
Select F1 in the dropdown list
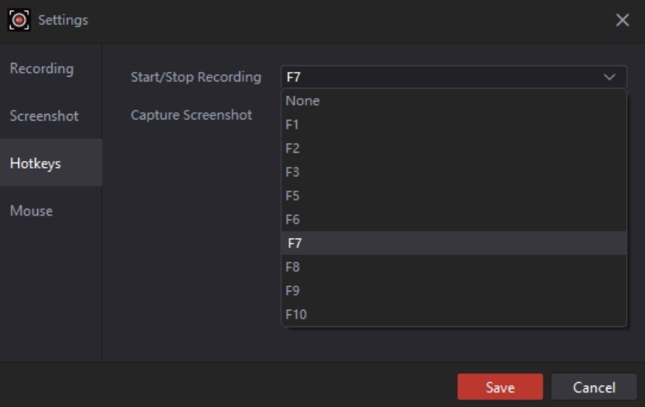(x=292, y=125)
